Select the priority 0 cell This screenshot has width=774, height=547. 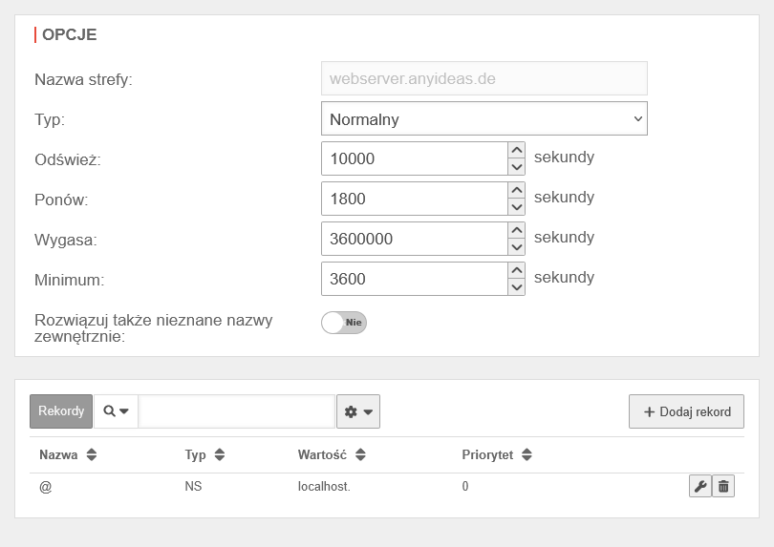(x=465, y=486)
